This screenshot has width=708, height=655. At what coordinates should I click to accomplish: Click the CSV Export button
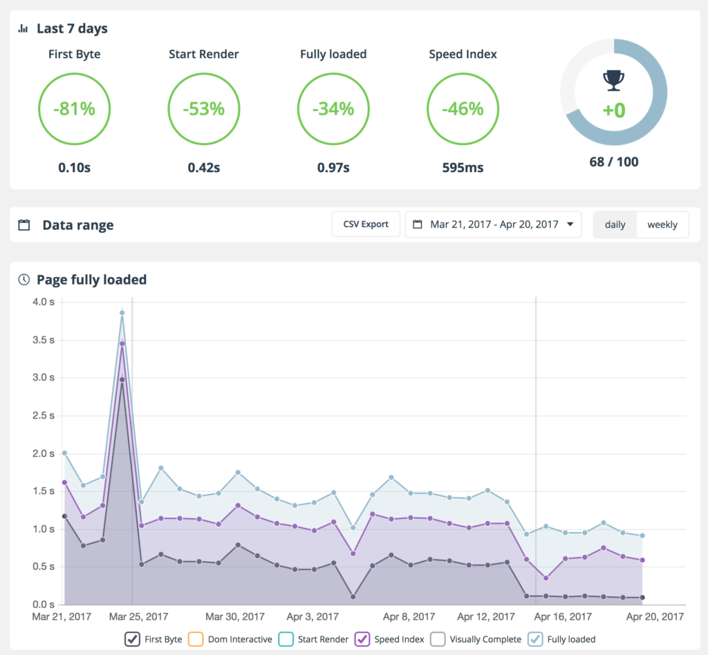(x=366, y=225)
